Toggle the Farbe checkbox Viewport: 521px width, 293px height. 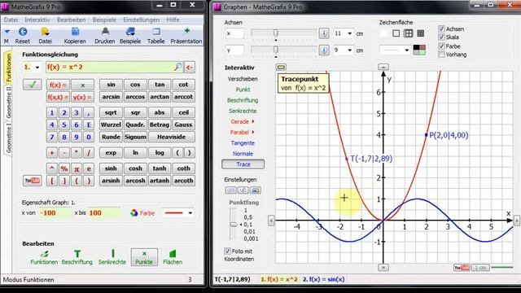[441, 46]
